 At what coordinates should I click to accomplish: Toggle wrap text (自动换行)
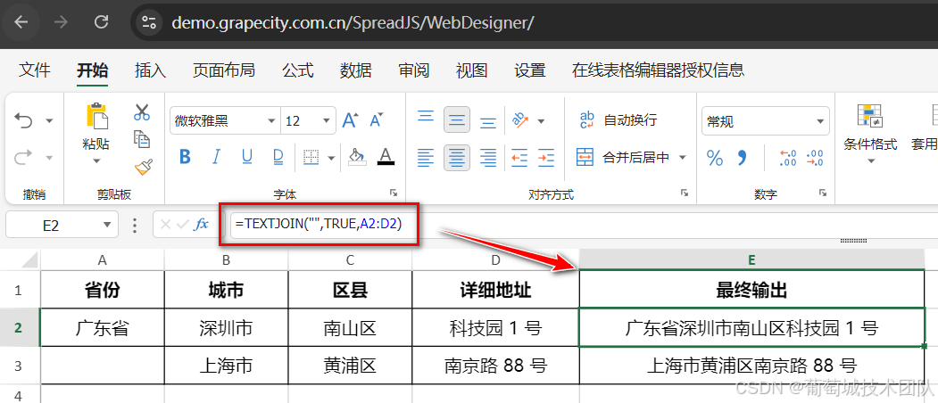click(618, 120)
